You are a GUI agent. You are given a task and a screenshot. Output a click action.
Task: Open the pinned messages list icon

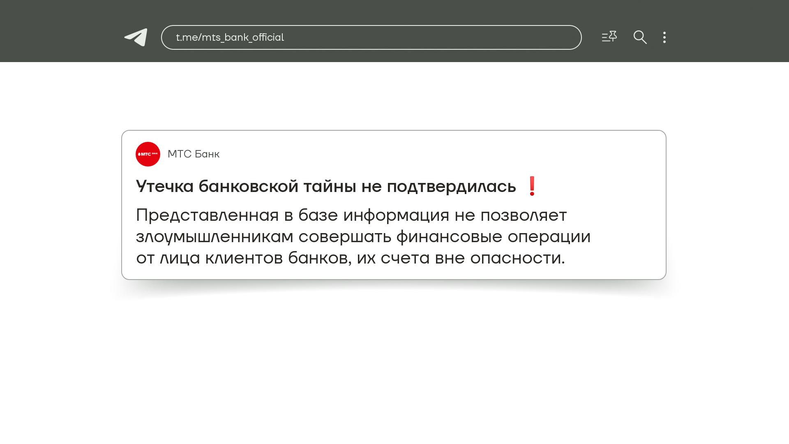coord(609,37)
